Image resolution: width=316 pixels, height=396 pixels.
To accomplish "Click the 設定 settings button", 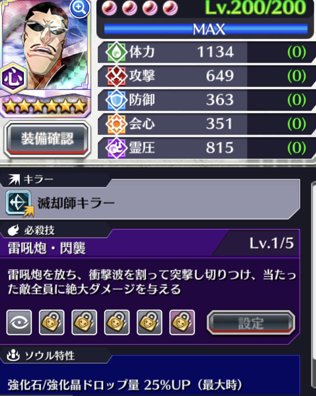I will [251, 323].
